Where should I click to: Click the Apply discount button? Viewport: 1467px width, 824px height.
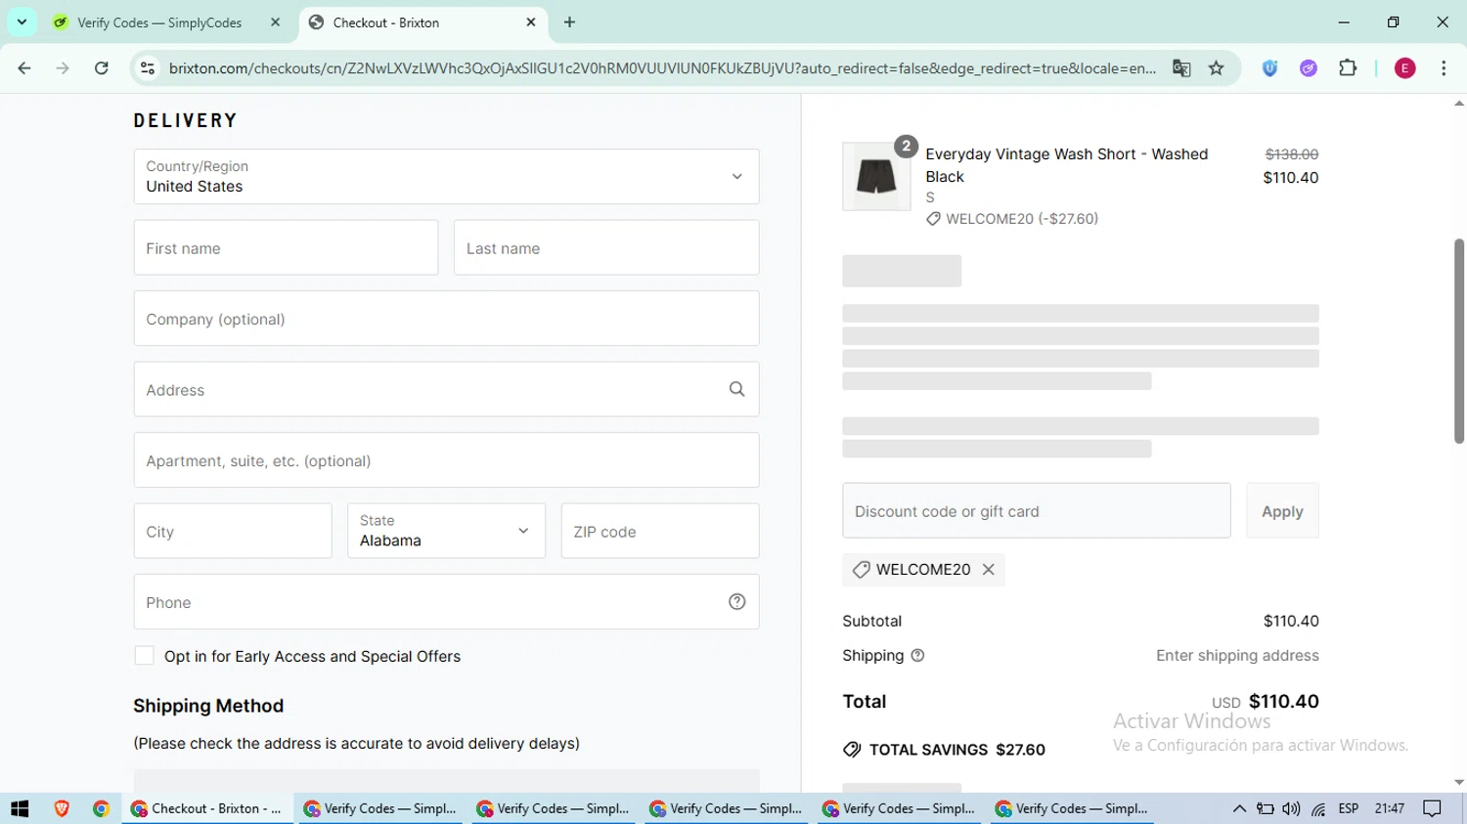tap(1282, 510)
